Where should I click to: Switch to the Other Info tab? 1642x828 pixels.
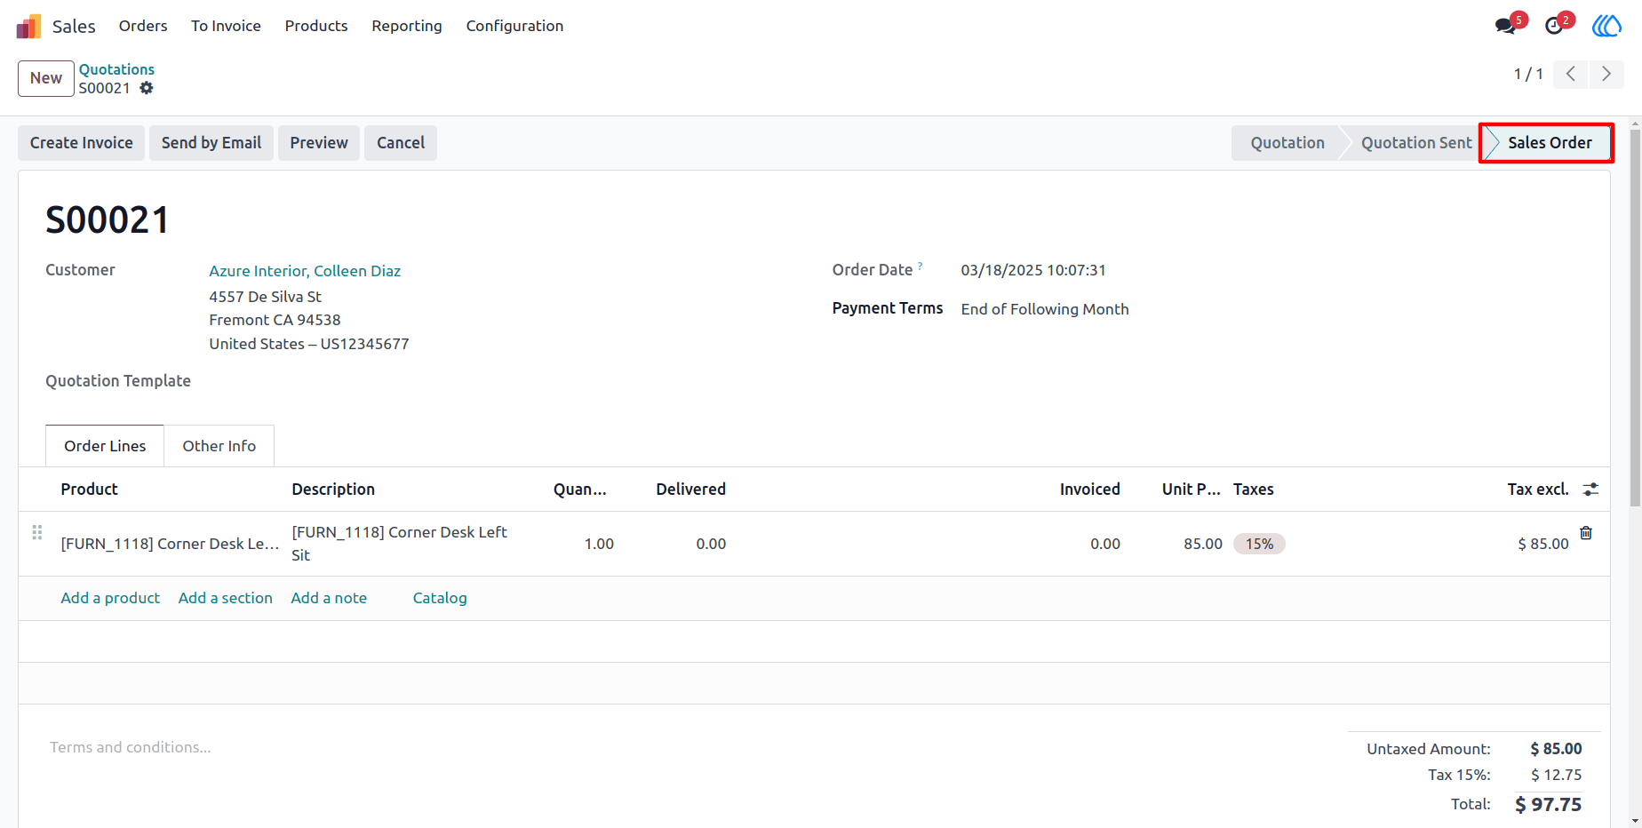tap(219, 446)
